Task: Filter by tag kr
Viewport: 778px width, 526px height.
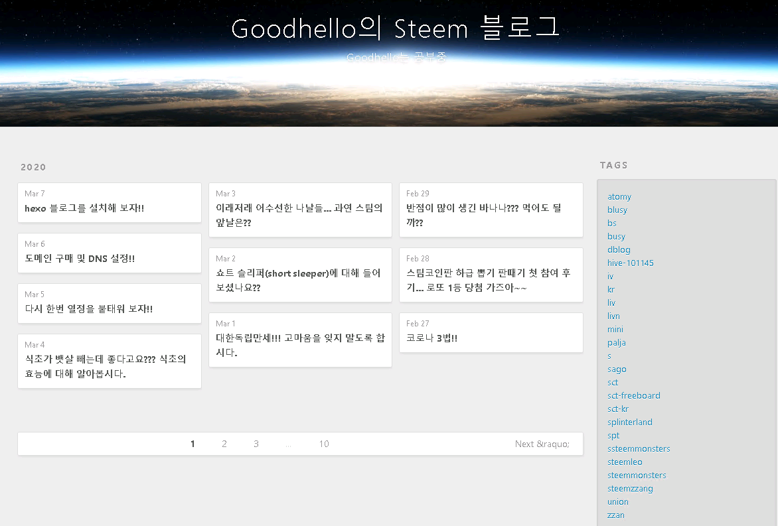Action: tap(611, 289)
